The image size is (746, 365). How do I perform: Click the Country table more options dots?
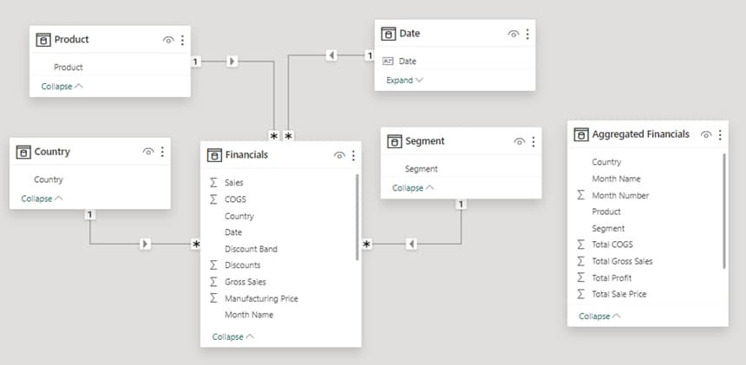coord(162,152)
